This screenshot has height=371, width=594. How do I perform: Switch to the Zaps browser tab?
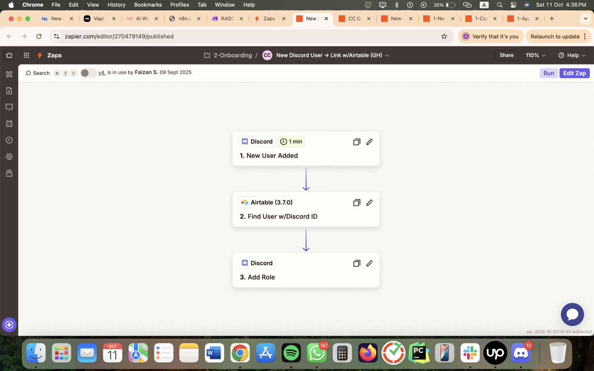click(269, 19)
